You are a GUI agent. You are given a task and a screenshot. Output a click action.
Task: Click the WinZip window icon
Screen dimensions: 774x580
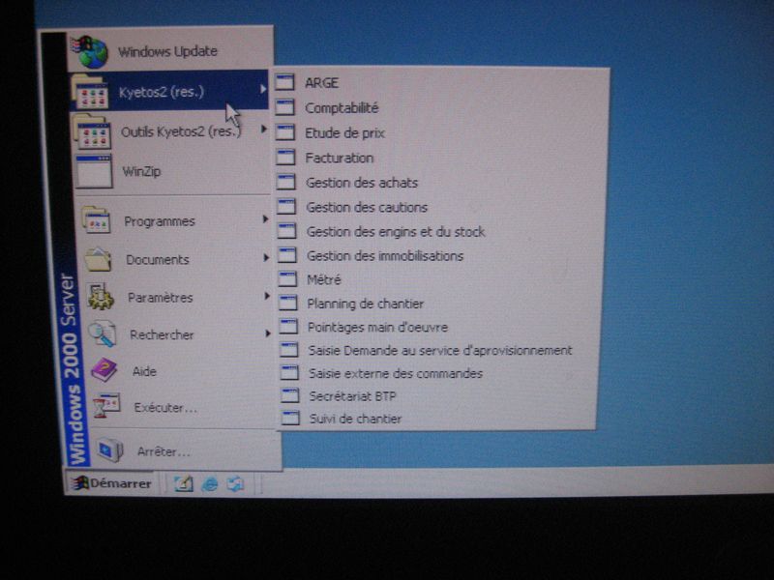[94, 171]
